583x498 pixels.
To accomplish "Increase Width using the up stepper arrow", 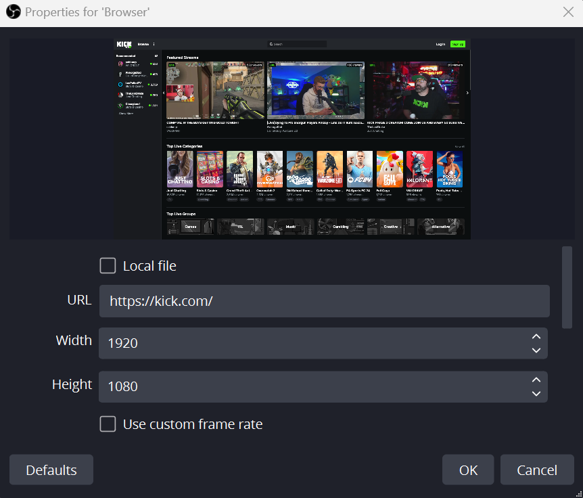I will click(x=536, y=335).
